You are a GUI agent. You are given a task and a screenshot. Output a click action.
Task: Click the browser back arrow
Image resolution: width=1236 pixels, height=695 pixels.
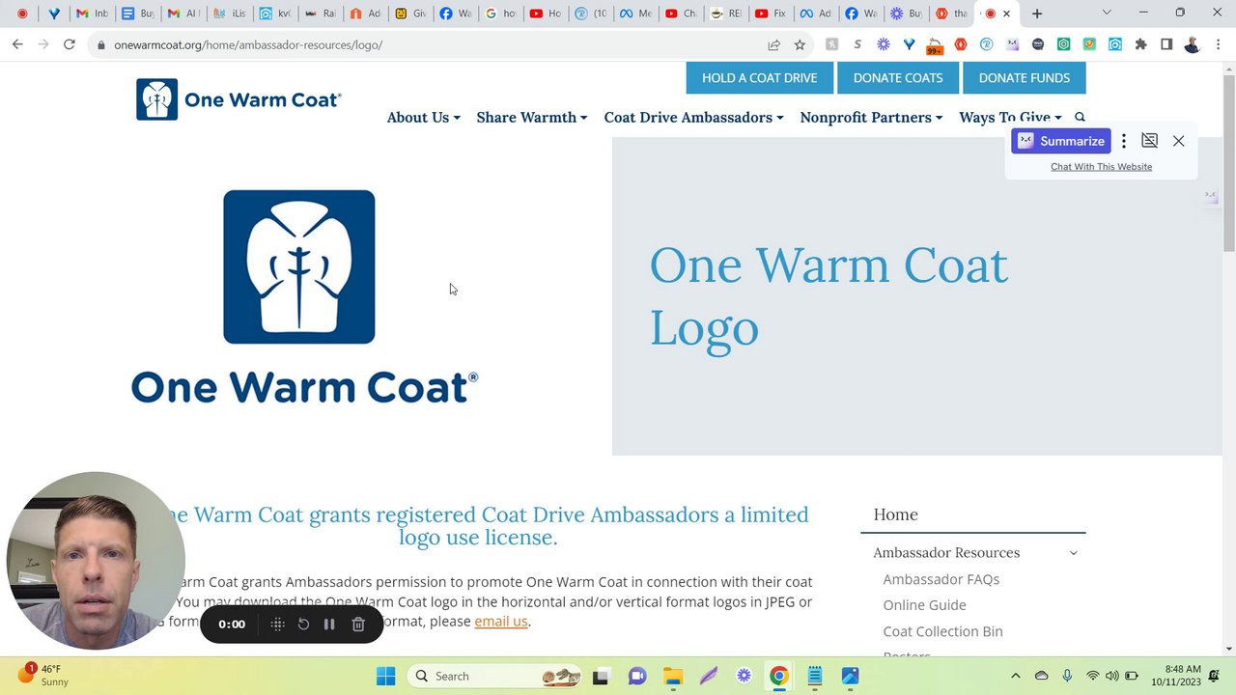tap(17, 44)
